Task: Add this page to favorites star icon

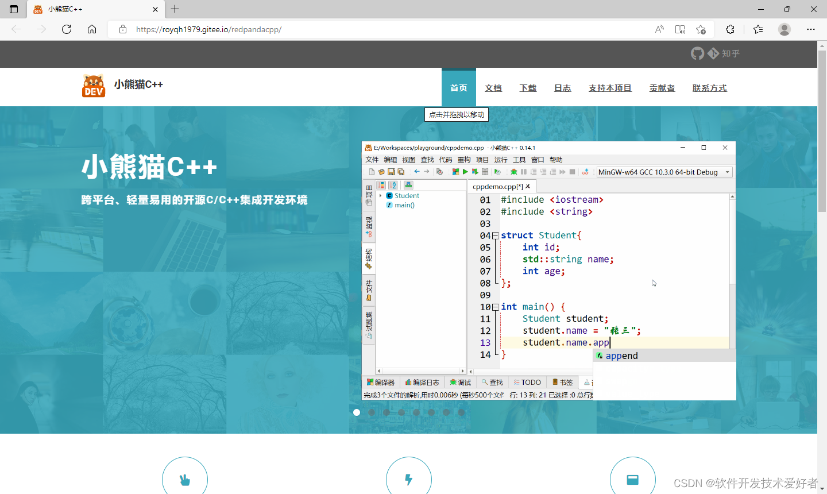Action: coord(701,29)
